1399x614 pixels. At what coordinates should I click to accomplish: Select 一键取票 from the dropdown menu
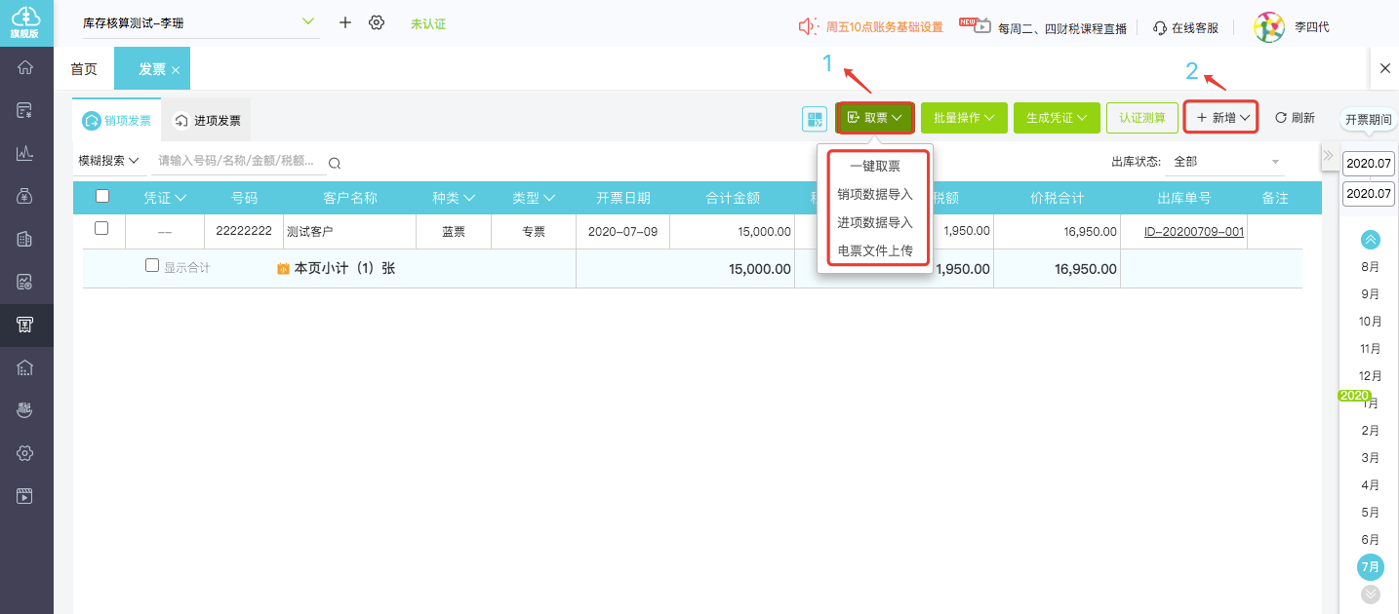(874, 167)
